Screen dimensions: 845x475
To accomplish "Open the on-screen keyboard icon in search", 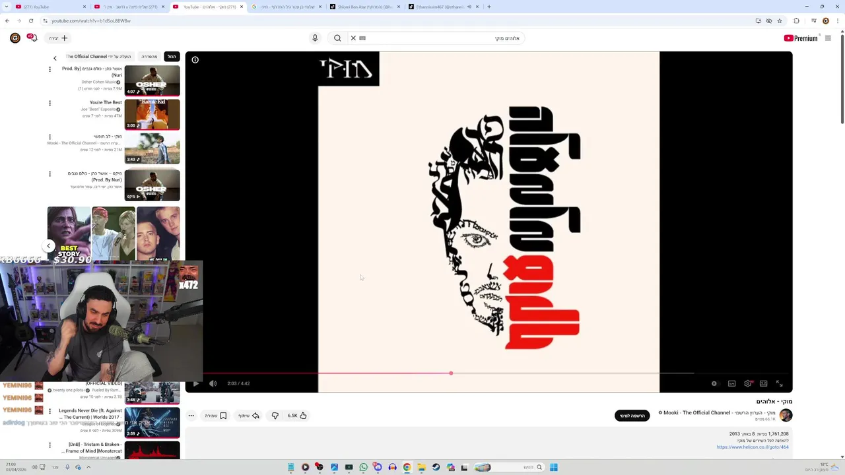I will coord(362,38).
